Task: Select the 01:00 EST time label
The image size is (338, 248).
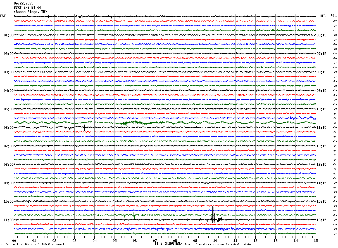Action: [x=8, y=35]
